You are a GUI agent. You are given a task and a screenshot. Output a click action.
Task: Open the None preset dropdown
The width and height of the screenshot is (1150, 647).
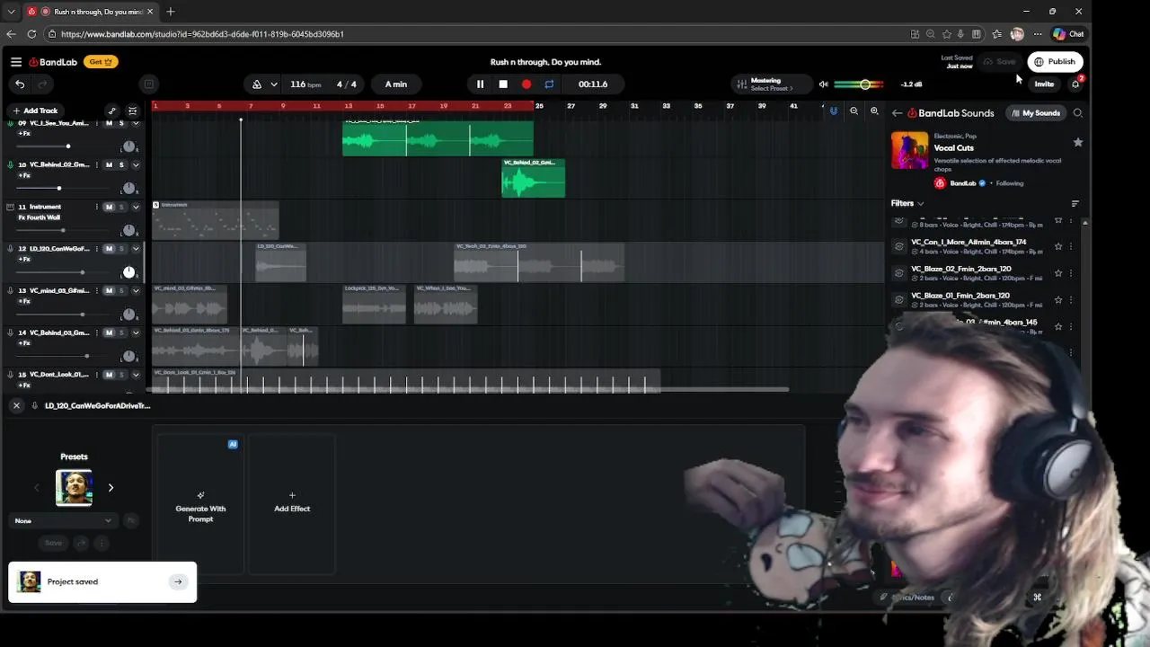(x=63, y=520)
